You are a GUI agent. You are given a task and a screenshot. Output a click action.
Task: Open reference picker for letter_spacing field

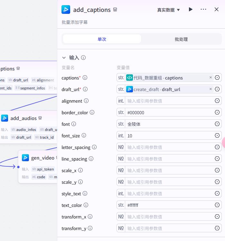pyautogui.click(x=217, y=147)
